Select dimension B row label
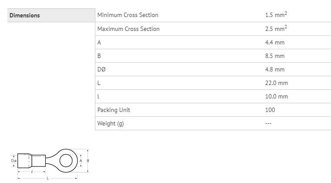331x183 pixels. [x=99, y=56]
